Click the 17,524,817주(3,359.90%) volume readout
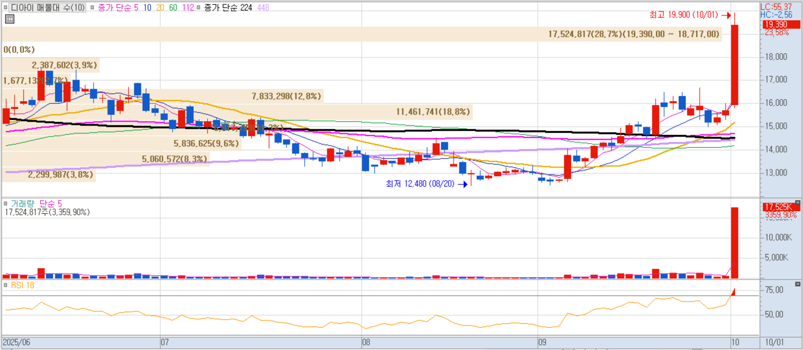Image resolution: width=803 pixels, height=350 pixels. [47, 212]
